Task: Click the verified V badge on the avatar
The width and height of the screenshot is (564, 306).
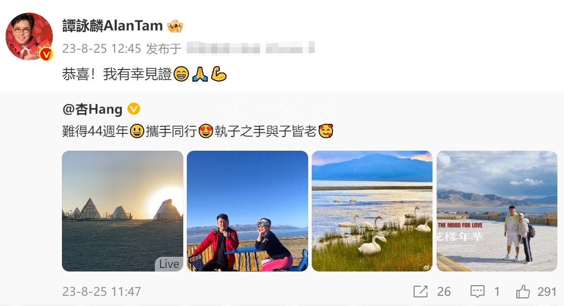Action: [46, 54]
